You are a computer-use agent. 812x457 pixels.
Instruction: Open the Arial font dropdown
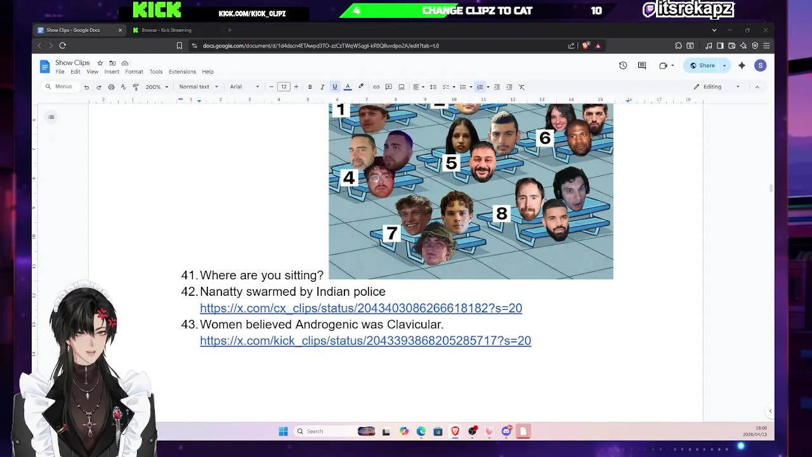coord(244,87)
